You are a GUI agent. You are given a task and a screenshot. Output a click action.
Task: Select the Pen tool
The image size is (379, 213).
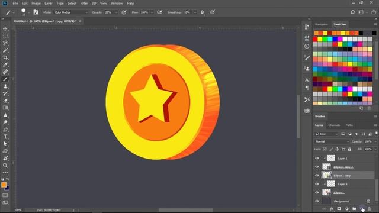5,130
